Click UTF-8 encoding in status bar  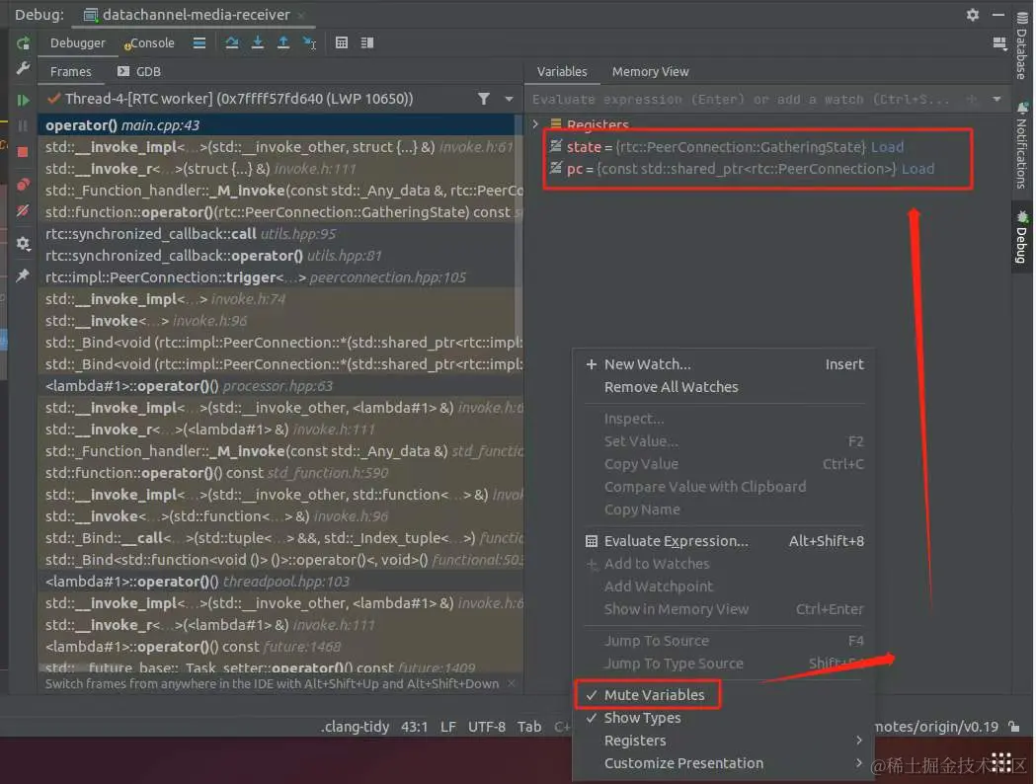pos(486,727)
